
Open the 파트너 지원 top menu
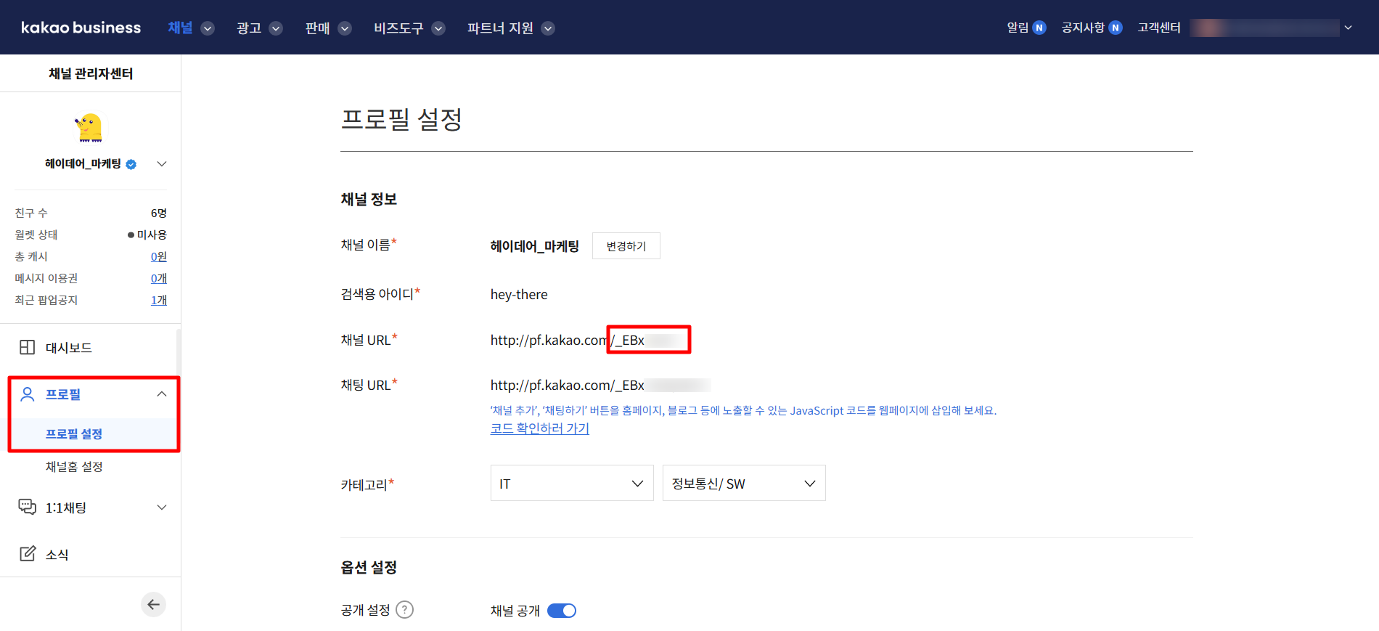[x=500, y=28]
